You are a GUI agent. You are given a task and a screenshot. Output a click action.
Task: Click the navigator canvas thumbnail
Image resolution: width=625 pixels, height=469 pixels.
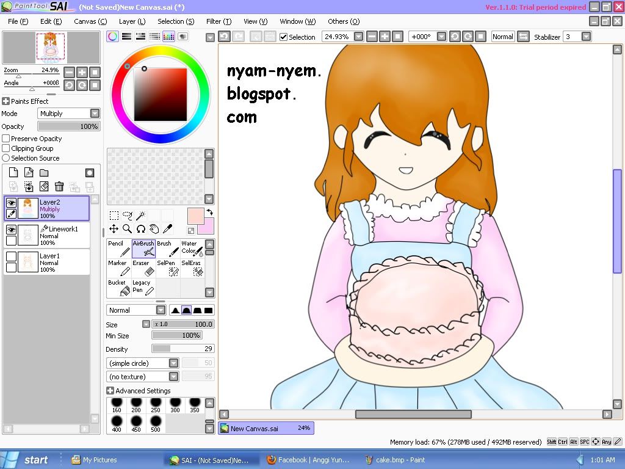point(51,48)
